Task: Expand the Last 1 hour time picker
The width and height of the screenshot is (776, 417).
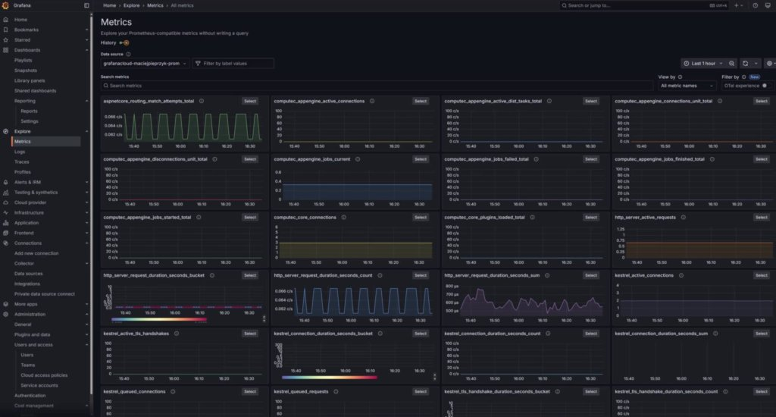Action: pos(702,64)
